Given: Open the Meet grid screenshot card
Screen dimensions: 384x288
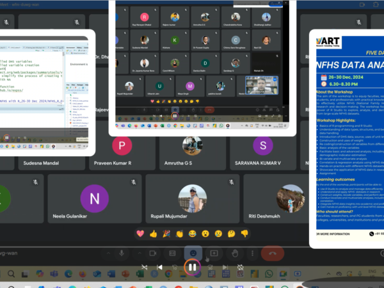Looking at the screenshot, I should (x=202, y=67).
